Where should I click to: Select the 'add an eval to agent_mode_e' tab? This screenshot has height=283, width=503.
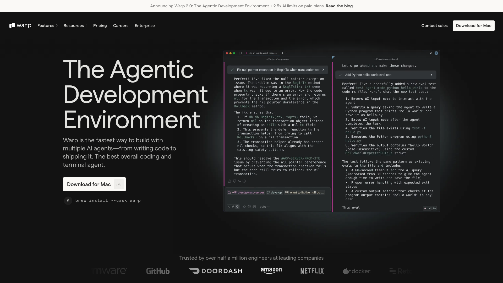(x=261, y=53)
